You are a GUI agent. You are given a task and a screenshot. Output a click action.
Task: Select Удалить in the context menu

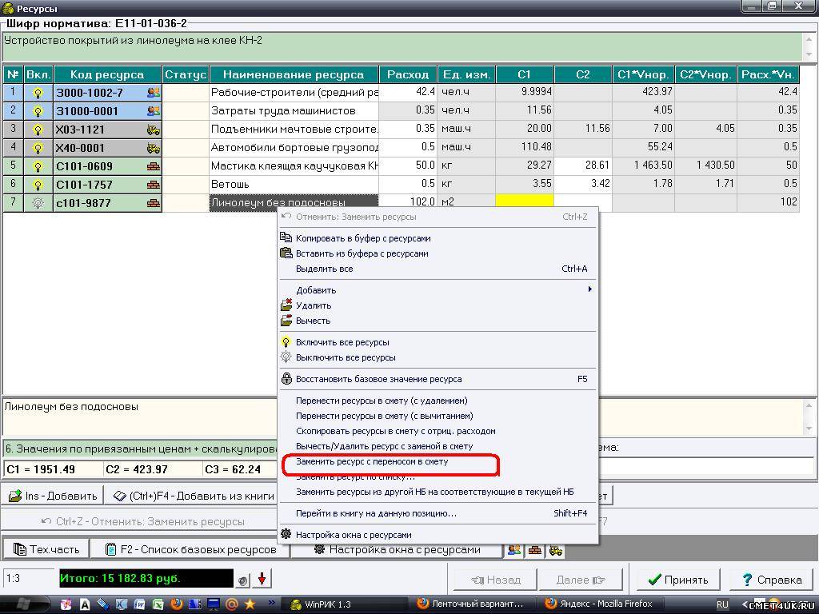pyautogui.click(x=314, y=305)
